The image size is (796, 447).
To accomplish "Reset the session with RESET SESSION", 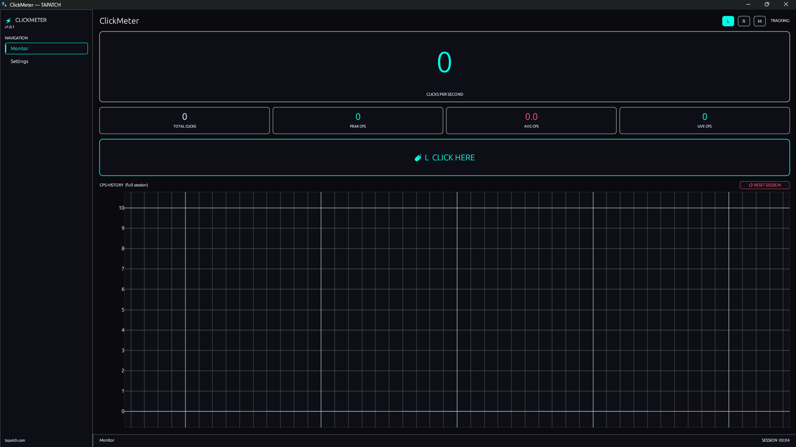I will pyautogui.click(x=764, y=185).
